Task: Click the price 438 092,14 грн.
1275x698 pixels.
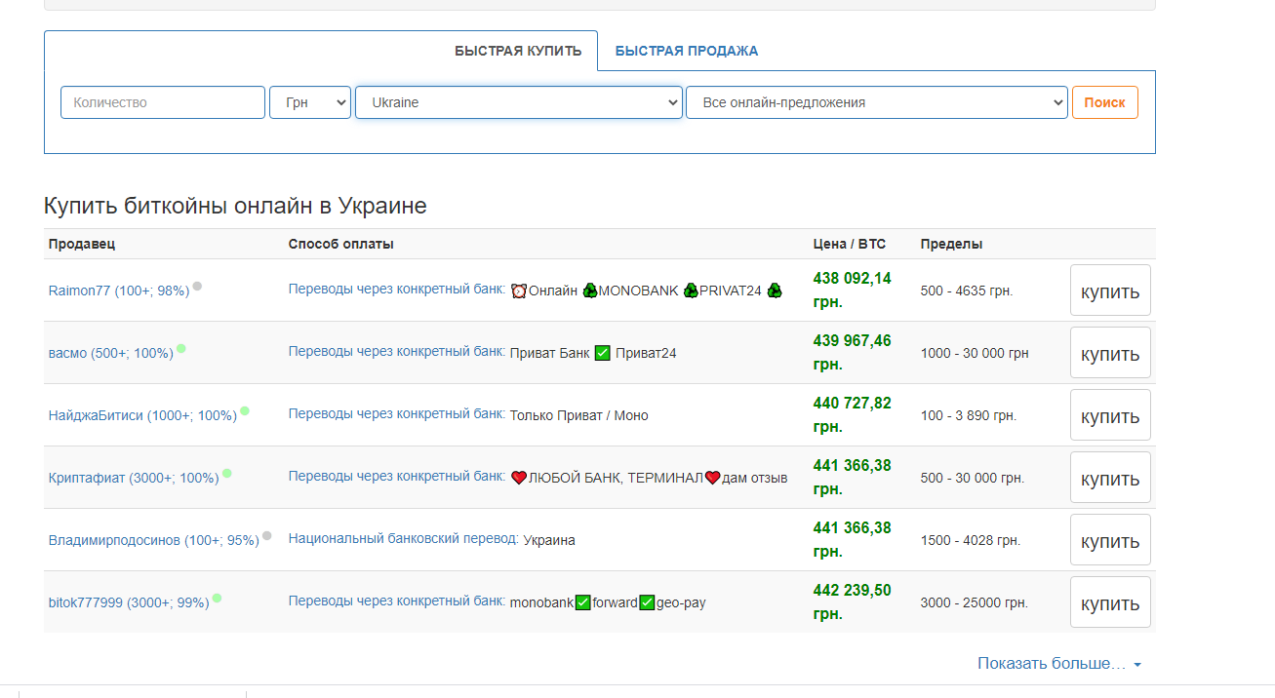Action: click(853, 291)
